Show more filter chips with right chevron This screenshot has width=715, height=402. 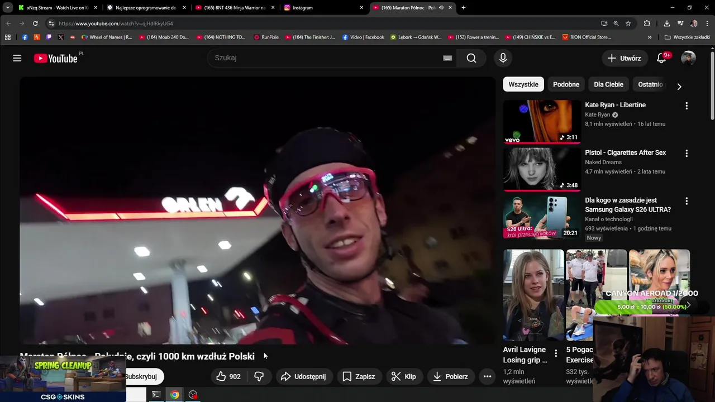pos(679,87)
